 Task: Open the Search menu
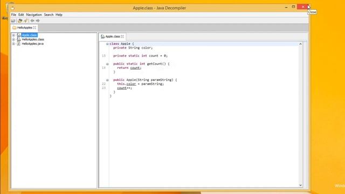(x=49, y=15)
